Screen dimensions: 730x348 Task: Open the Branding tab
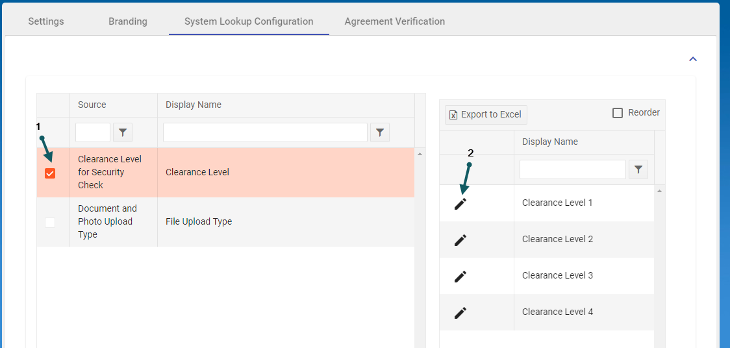128,21
